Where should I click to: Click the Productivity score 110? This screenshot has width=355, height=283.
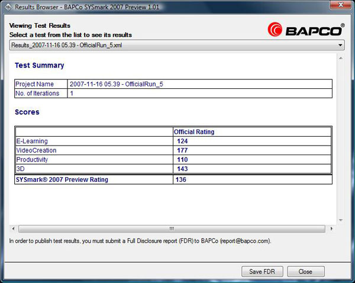pyautogui.click(x=182, y=159)
